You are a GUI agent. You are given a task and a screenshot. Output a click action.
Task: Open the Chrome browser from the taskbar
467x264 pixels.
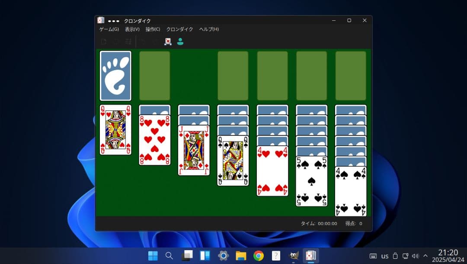point(258,256)
